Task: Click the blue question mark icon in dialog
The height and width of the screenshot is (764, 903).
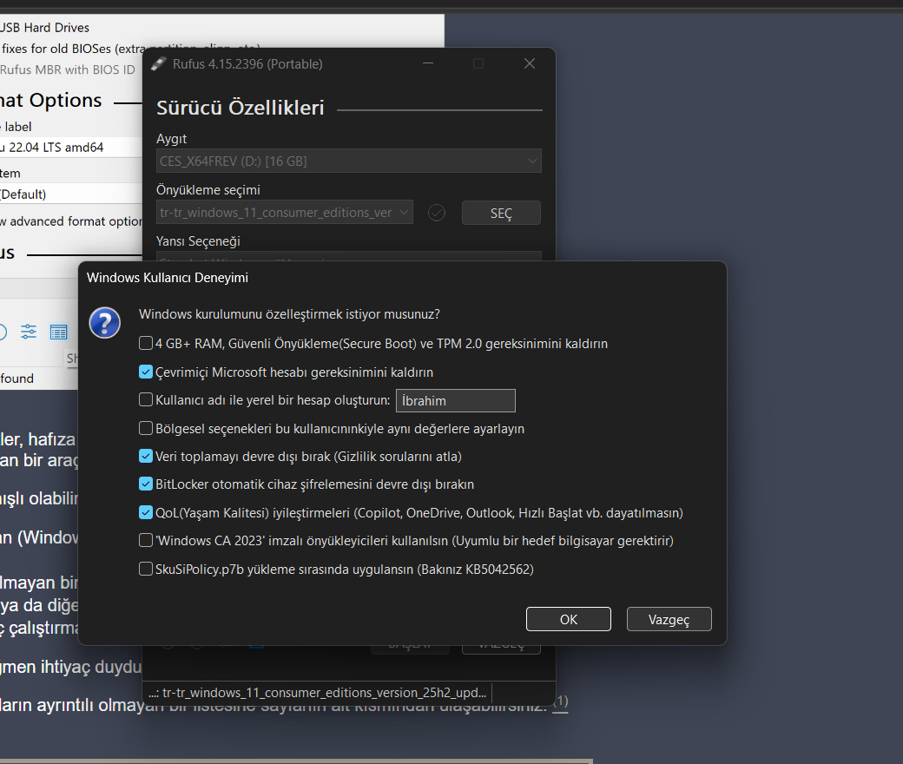Action: [105, 323]
